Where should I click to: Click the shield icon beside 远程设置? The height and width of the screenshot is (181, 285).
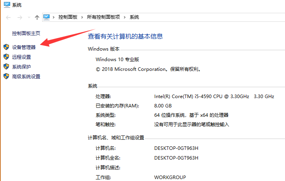coord(6,57)
